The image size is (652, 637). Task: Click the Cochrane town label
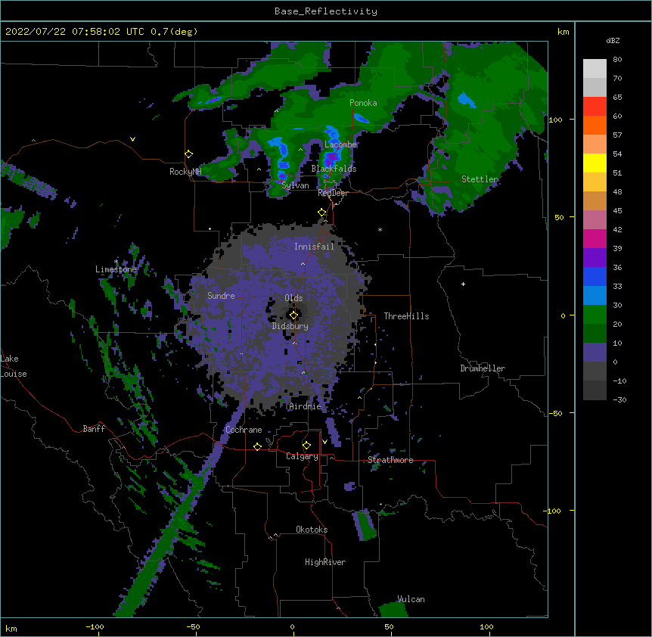[x=244, y=430]
